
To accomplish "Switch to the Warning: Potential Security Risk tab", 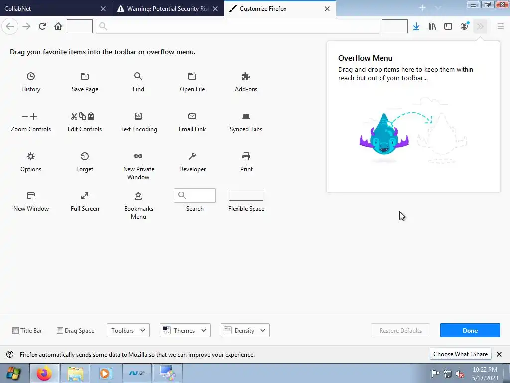I will point(163,9).
